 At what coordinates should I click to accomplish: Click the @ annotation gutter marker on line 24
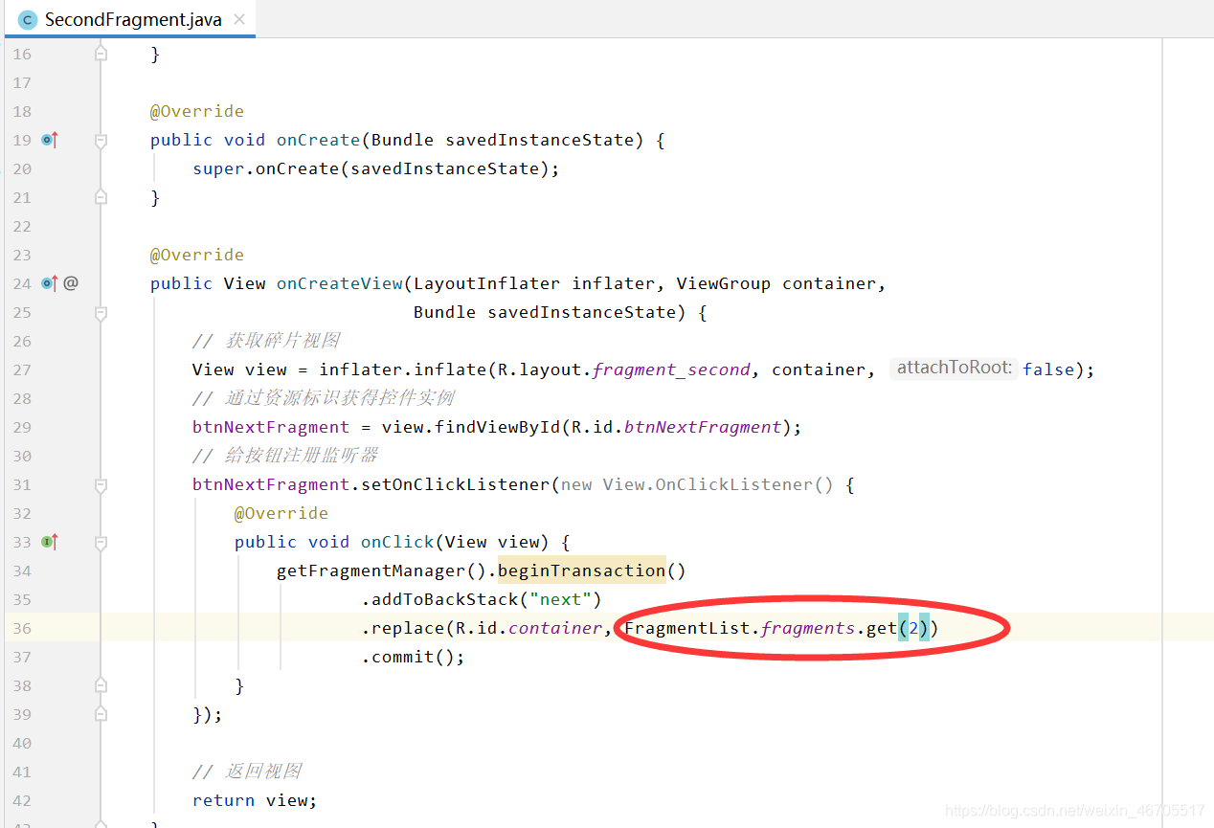tap(71, 283)
